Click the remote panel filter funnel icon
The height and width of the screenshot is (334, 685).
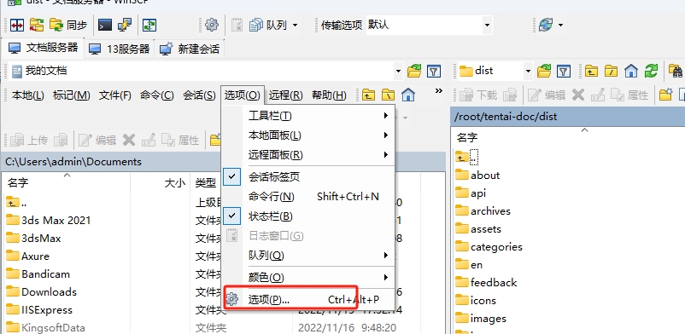click(564, 71)
